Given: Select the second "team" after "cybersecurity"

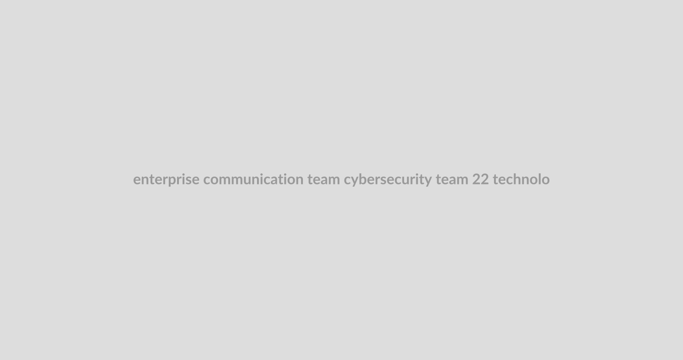Looking at the screenshot, I should [x=452, y=179].
